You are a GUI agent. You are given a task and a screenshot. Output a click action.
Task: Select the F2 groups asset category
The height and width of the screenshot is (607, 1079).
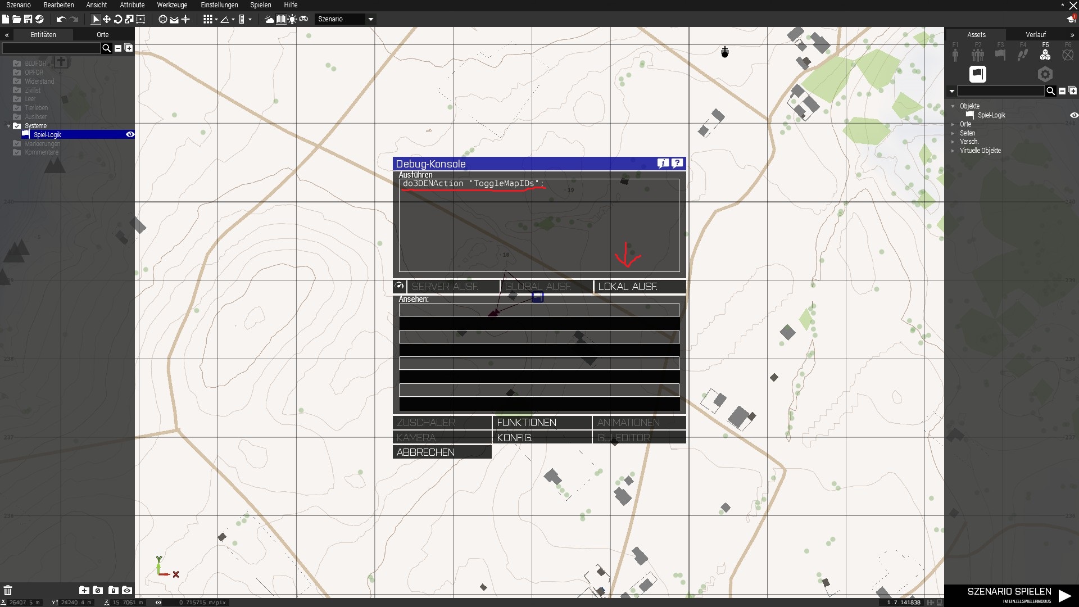pyautogui.click(x=978, y=55)
